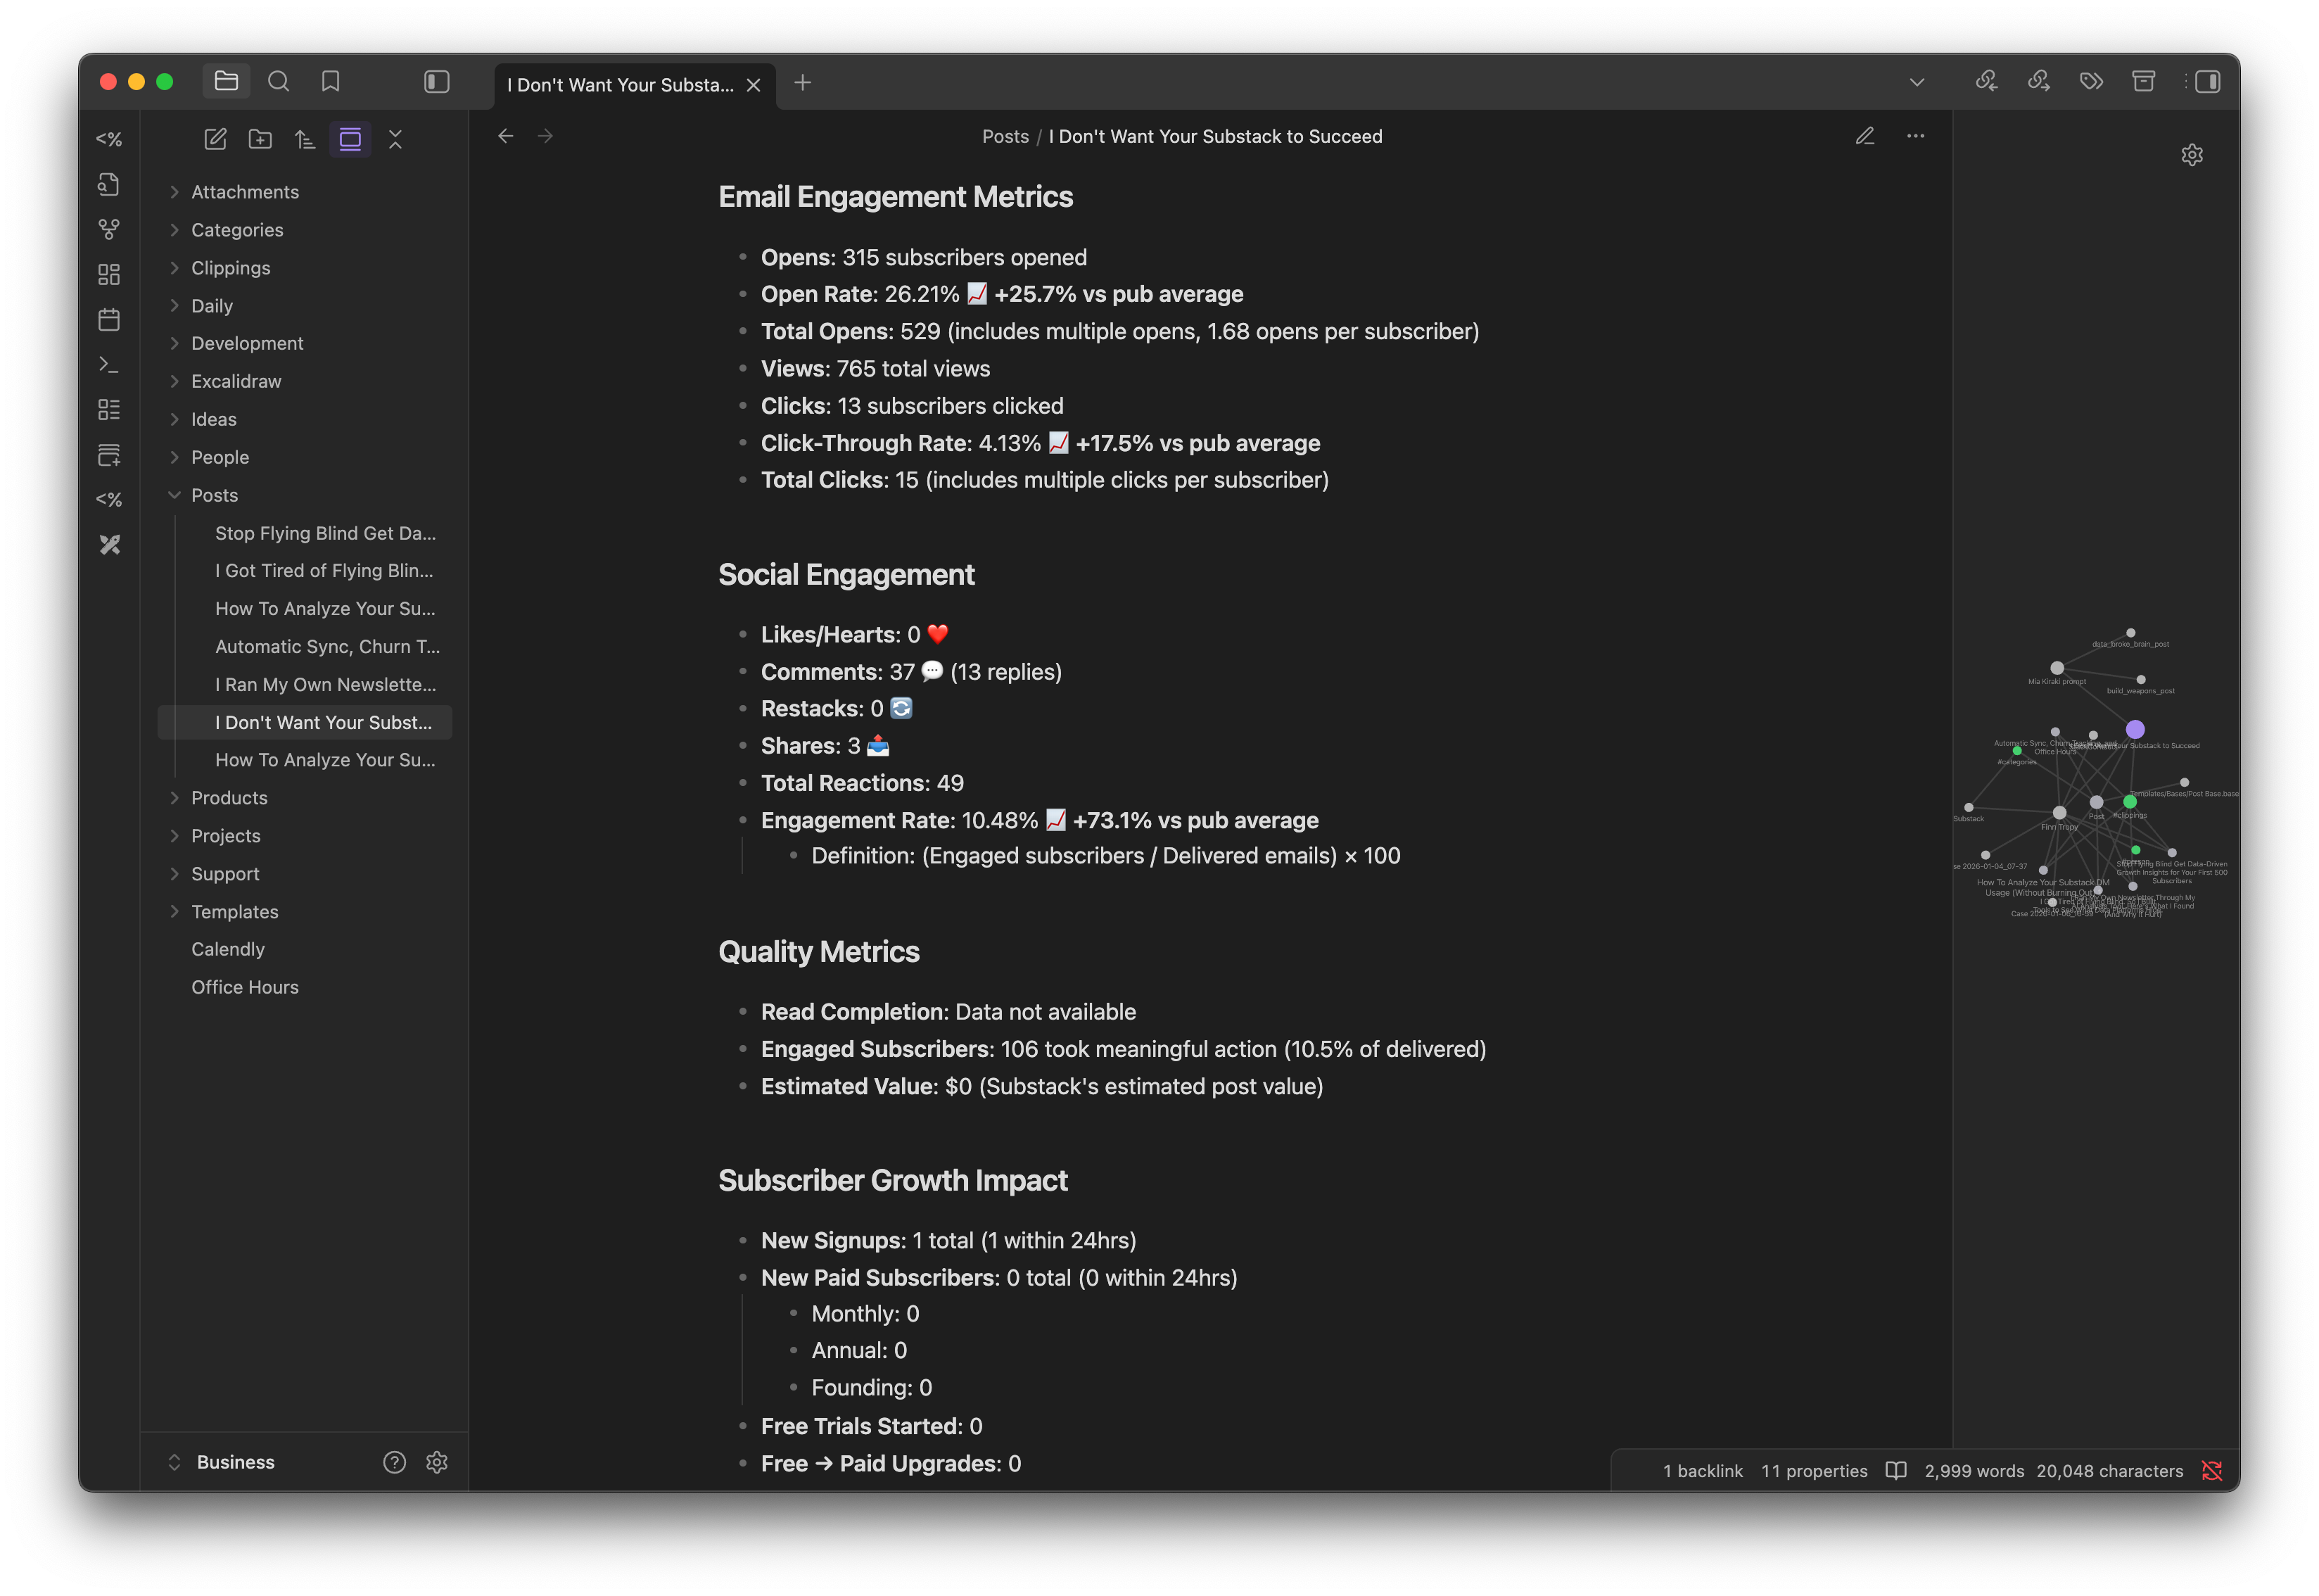Open the bookmarks panel icon

[x=331, y=82]
